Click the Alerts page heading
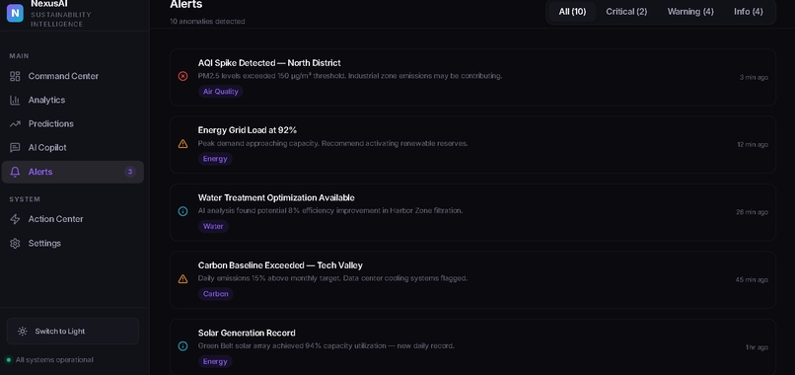This screenshot has height=375, width=795. 186,5
